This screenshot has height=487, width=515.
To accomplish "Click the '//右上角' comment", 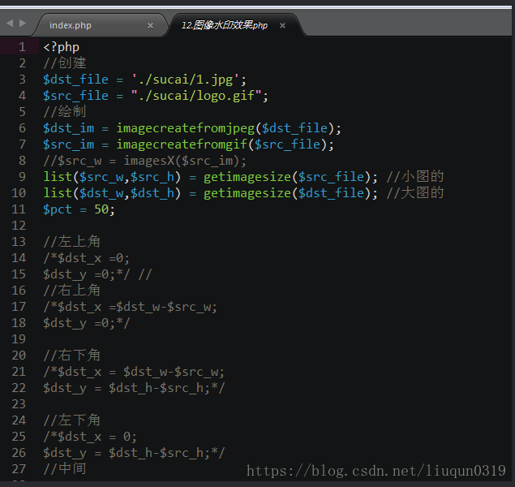I will pyautogui.click(x=71, y=290).
